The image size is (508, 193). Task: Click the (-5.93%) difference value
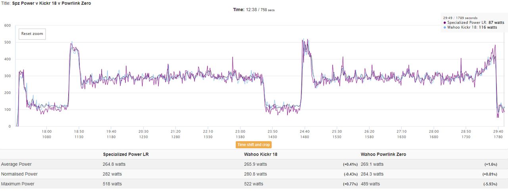(x=491, y=184)
